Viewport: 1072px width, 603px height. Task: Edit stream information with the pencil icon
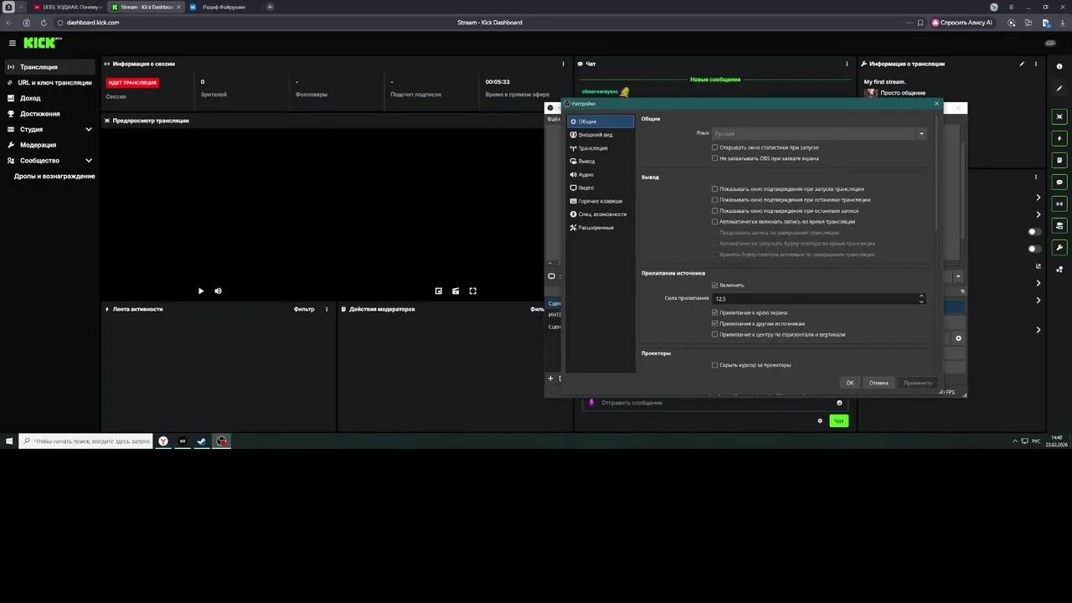(x=1022, y=64)
